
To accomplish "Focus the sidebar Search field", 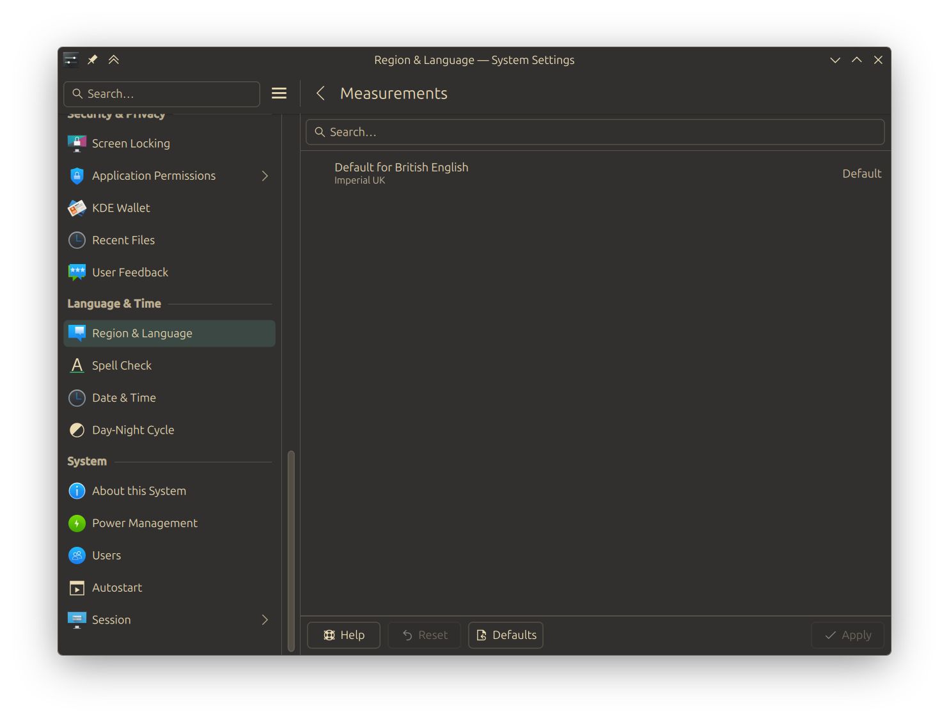I will (162, 94).
